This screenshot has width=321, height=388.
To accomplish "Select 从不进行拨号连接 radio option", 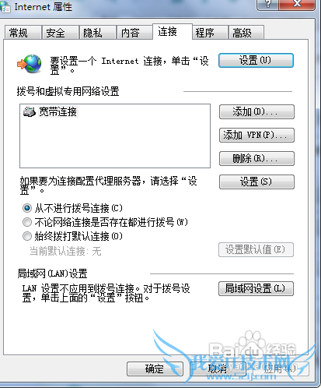I will pos(27,208).
